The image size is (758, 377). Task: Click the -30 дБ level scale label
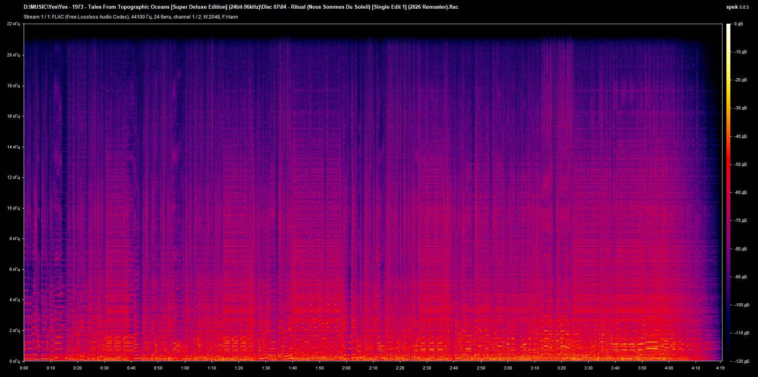click(x=740, y=108)
